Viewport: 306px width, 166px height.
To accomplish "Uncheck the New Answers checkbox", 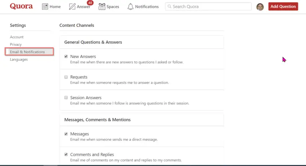I will (x=66, y=56).
